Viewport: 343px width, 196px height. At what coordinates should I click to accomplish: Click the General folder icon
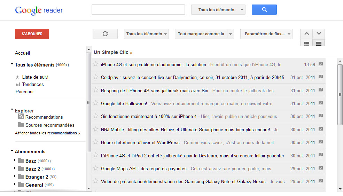coord(21,185)
